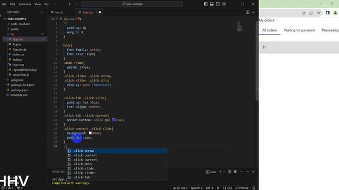The width and height of the screenshot is (339, 190).
Task: Collapse the src folder
Action: click(13, 34)
